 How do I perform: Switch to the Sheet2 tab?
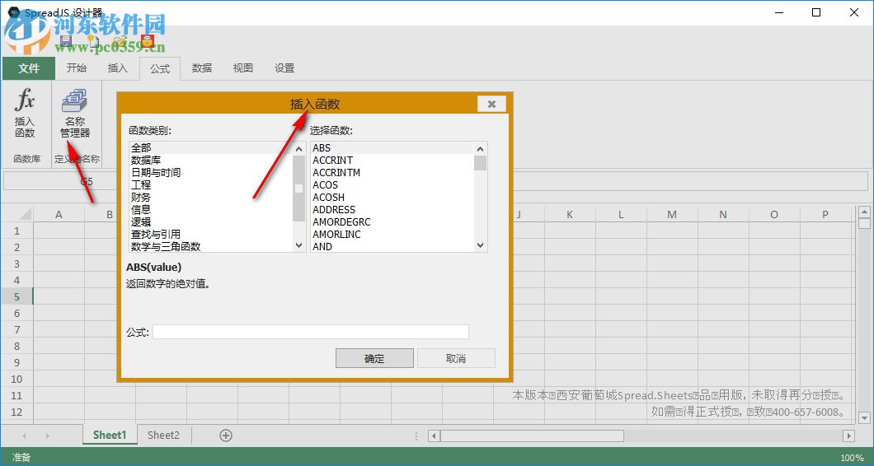tap(163, 435)
